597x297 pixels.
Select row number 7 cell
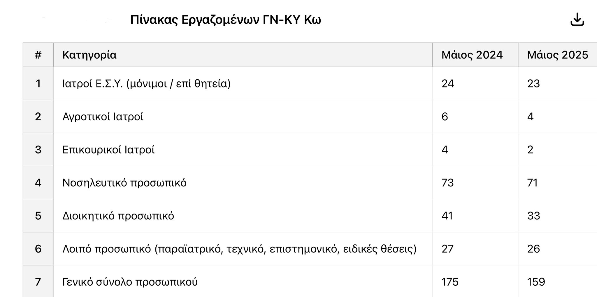pos(38,282)
